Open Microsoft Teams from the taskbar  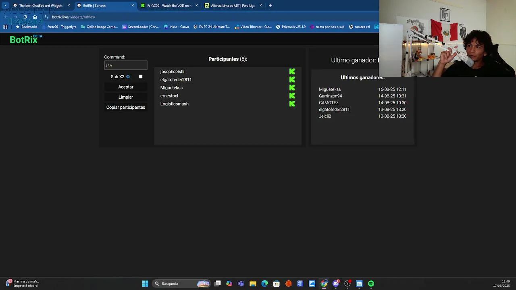(241, 284)
